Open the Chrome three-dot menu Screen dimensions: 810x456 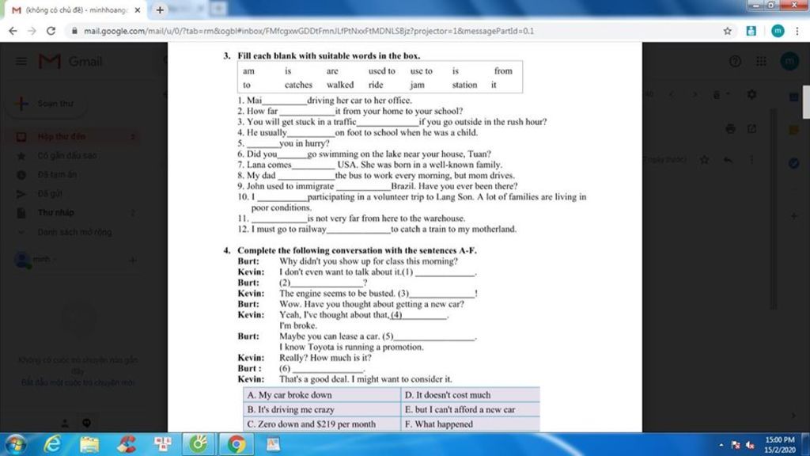click(x=797, y=31)
